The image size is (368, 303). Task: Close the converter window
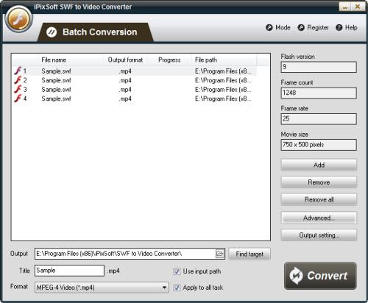[358, 7]
